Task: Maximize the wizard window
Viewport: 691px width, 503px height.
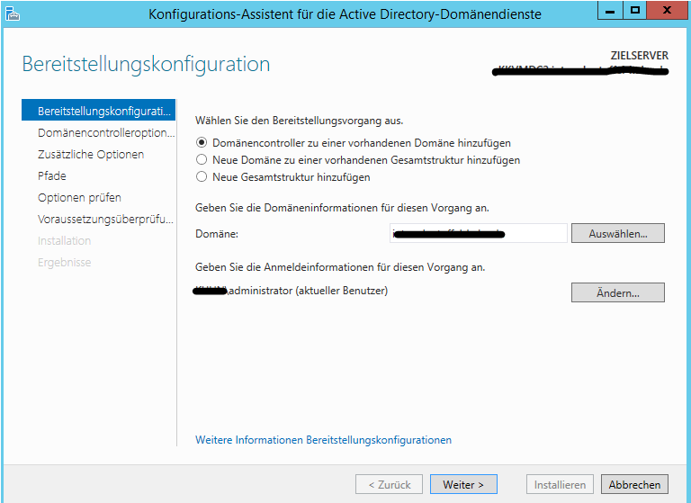Action: click(x=635, y=10)
